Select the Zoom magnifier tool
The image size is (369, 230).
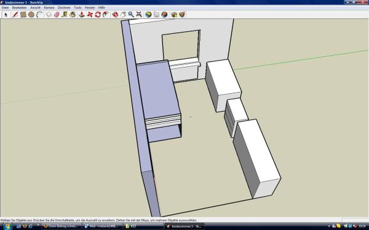click(131, 15)
